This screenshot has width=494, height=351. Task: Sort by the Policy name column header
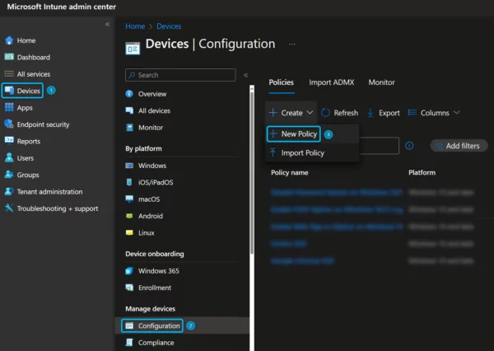pyautogui.click(x=290, y=172)
